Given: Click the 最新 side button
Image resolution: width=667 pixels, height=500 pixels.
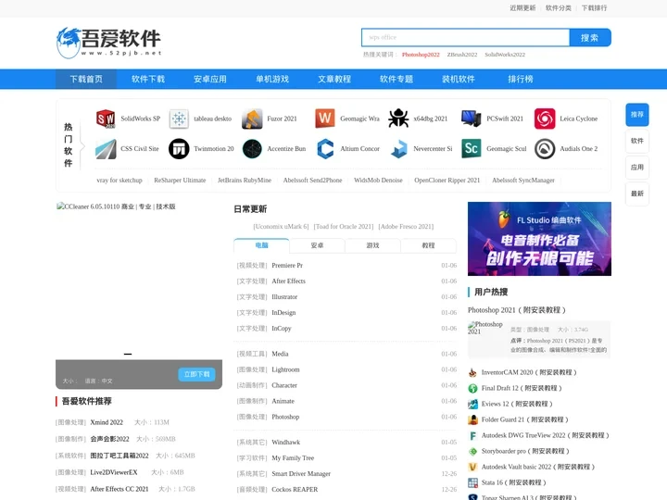Looking at the screenshot, I should (637, 194).
